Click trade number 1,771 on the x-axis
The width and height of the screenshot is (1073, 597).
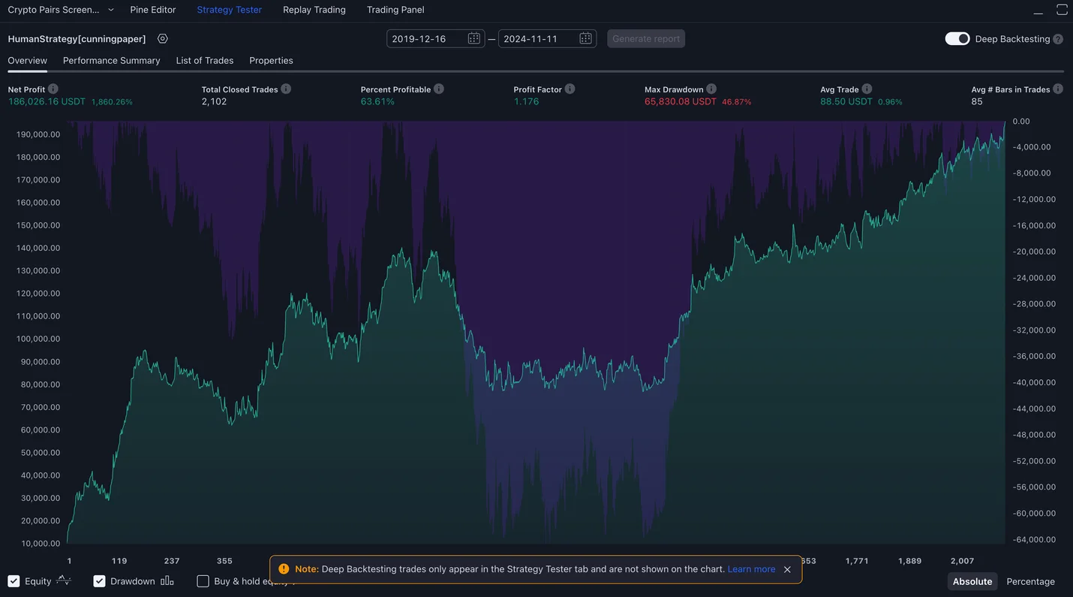pyautogui.click(x=857, y=560)
